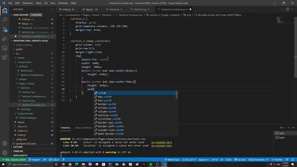The image size is (297, 167).
Task: Collapse the FRONTEND workspace folder section
Action: tap(30, 41)
